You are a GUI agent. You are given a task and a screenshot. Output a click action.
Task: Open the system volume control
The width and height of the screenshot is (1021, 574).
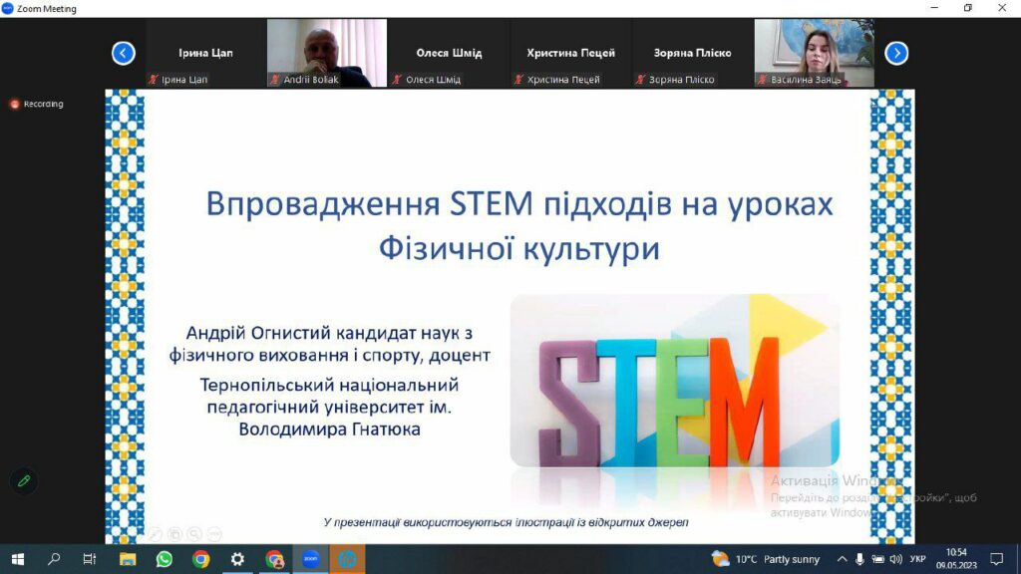coord(894,559)
